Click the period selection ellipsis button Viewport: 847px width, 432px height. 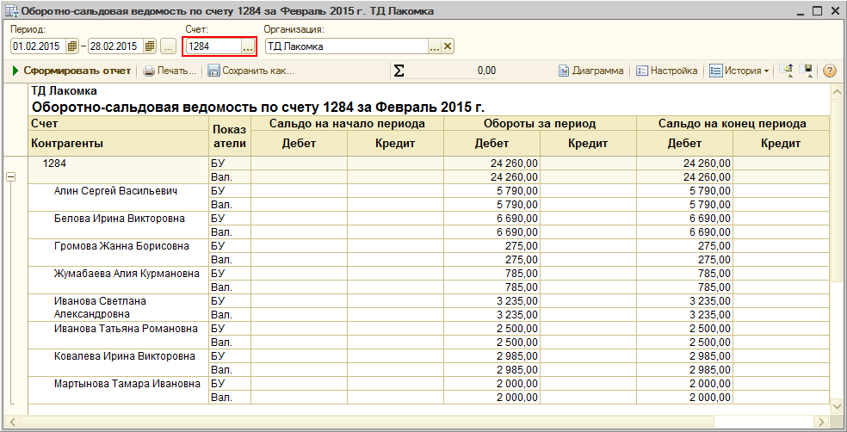pyautogui.click(x=168, y=46)
